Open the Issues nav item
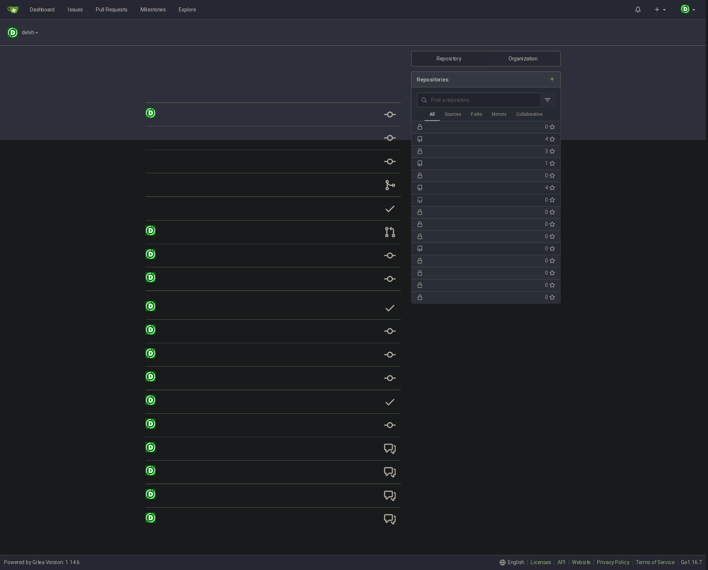The width and height of the screenshot is (708, 570). pyautogui.click(x=75, y=10)
